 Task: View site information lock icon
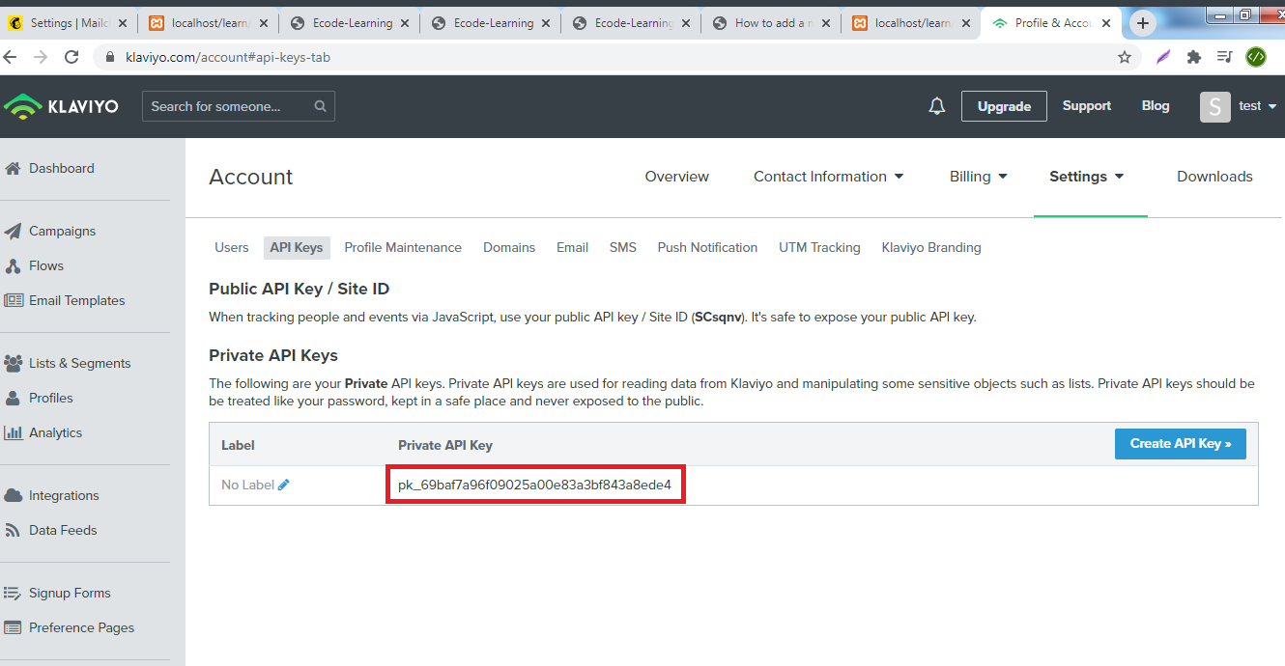click(109, 57)
